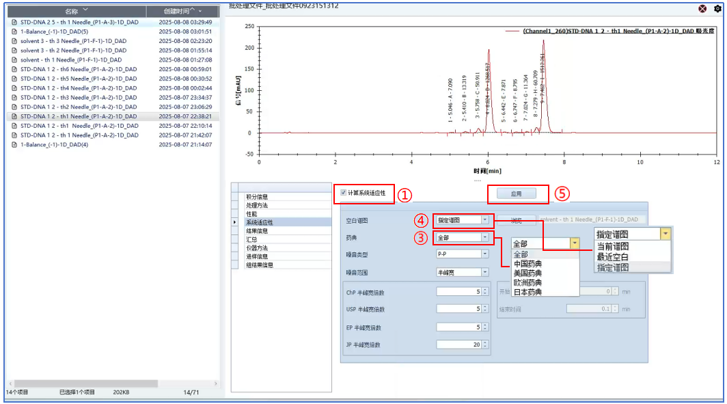Click file icon of solvent - th 1 Needle

pyautogui.click(x=14, y=60)
